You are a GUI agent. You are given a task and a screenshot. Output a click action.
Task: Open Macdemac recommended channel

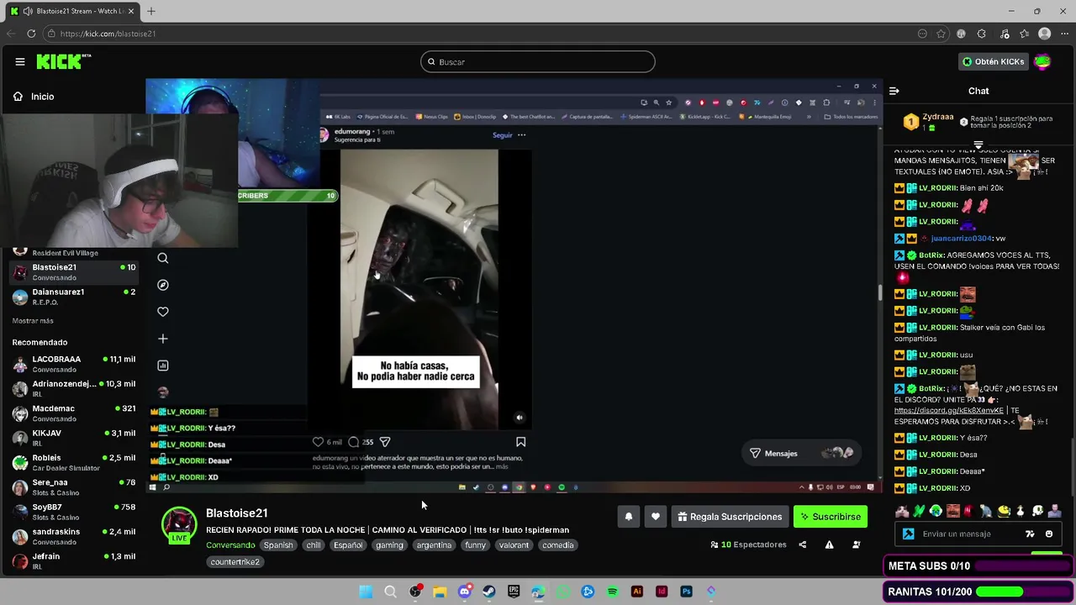74,413
